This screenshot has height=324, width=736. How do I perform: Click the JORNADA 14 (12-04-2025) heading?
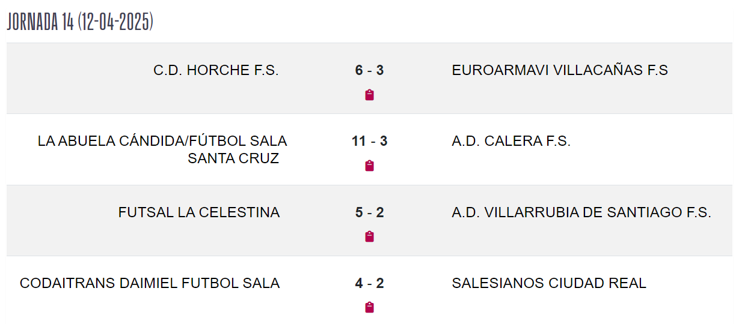[x=80, y=22]
